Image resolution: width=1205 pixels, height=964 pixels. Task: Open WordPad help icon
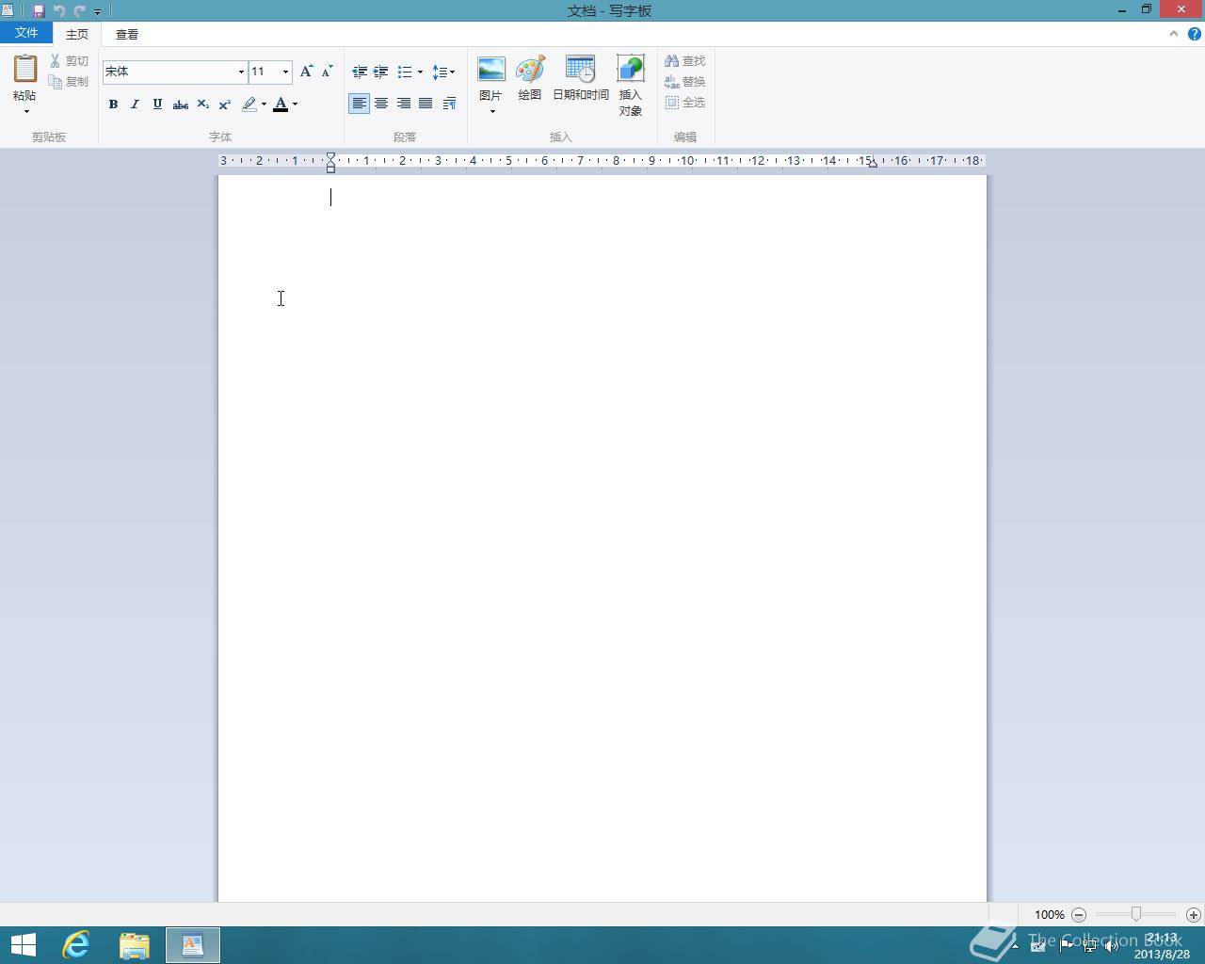tap(1195, 34)
